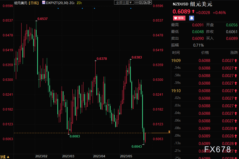
Task: Click the 0.6378 peak price marker
Action: (102, 58)
